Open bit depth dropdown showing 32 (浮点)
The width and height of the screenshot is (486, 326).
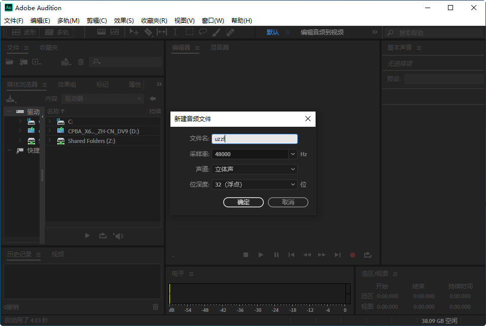[x=255, y=185]
